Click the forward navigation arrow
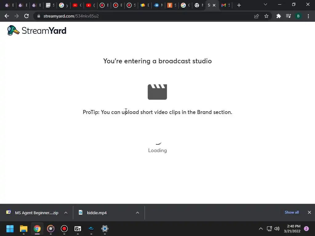Viewport: 315px width, 236px height. (x=17, y=16)
